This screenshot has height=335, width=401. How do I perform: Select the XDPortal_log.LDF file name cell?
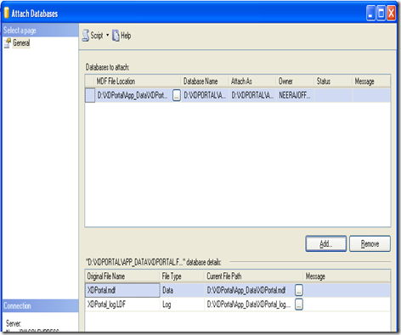122,304
